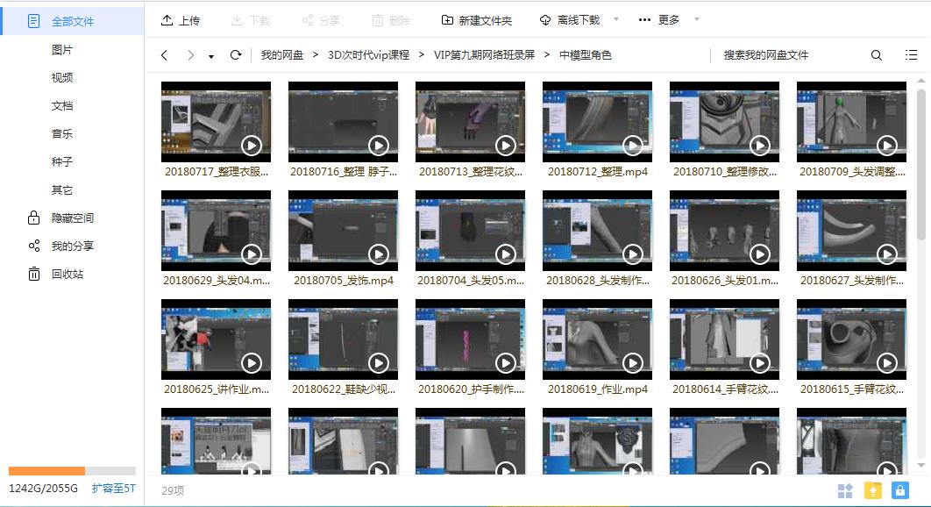Open 视频 category in sidebar
Screen dimensions: 931x507
point(61,78)
